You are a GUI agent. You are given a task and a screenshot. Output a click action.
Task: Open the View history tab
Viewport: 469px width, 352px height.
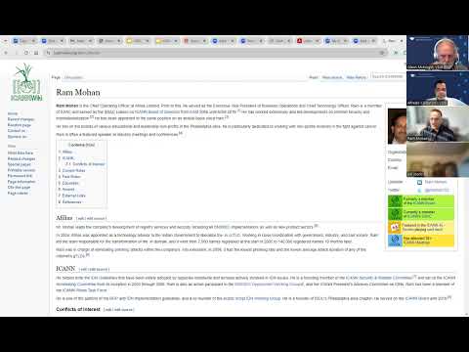click(357, 77)
